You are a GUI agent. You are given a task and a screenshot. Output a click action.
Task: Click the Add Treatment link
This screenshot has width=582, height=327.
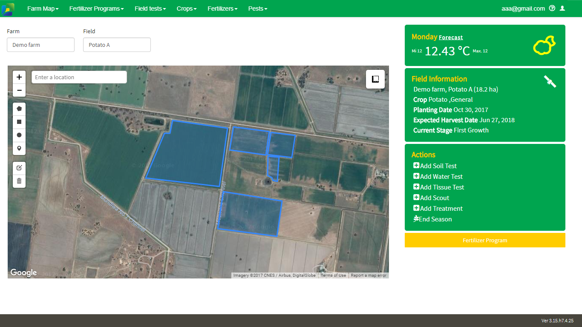coord(441,209)
